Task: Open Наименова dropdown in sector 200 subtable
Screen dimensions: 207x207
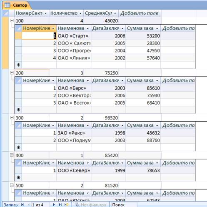Action: click(88, 80)
